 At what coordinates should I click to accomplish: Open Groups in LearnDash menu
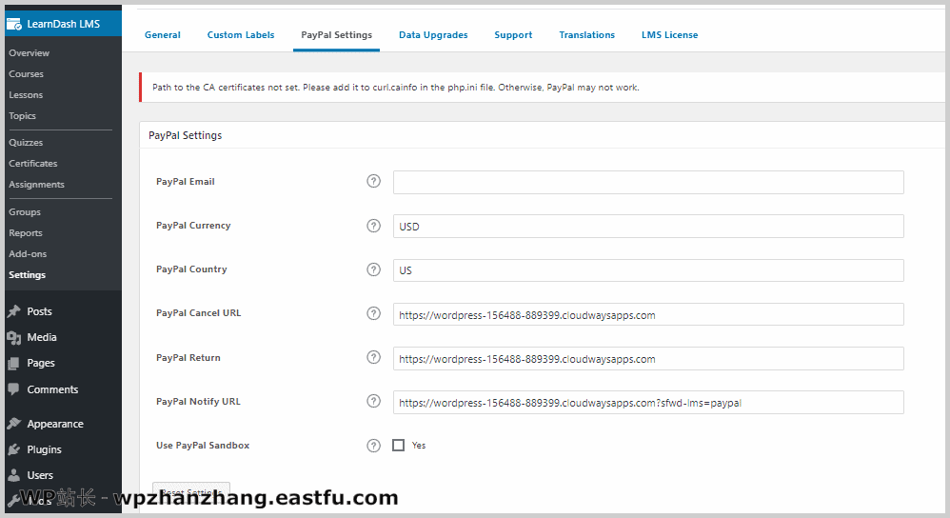(24, 212)
